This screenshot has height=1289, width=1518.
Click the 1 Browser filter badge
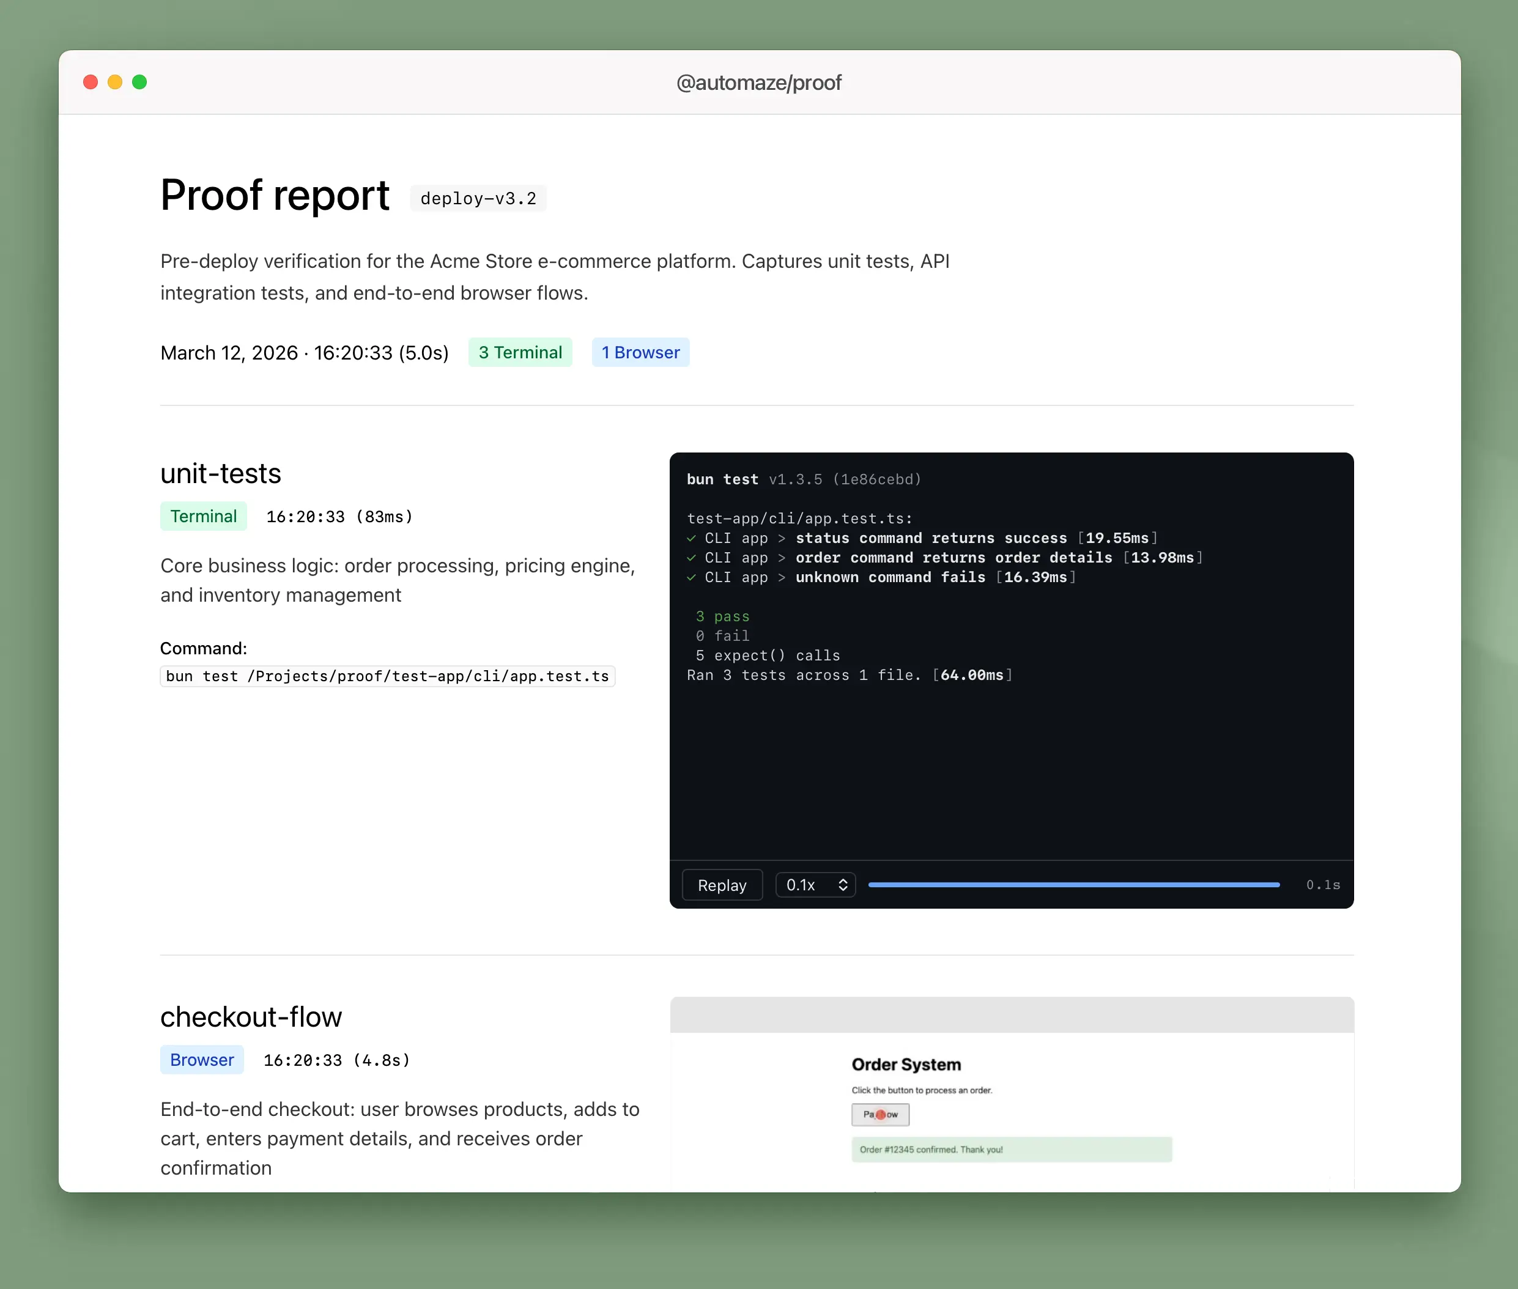coord(640,352)
